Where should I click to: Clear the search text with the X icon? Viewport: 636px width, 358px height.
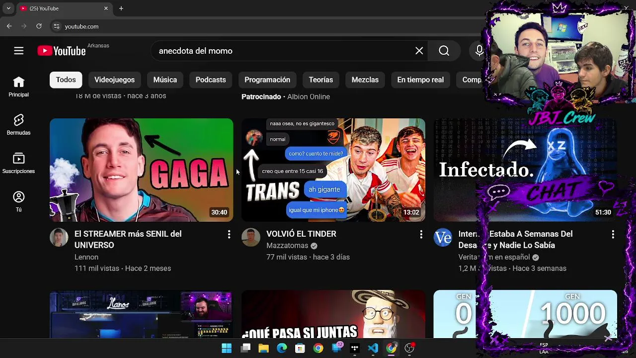419,51
